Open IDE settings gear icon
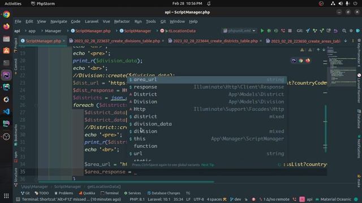This screenshot has height=203, width=362. [x=351, y=30]
